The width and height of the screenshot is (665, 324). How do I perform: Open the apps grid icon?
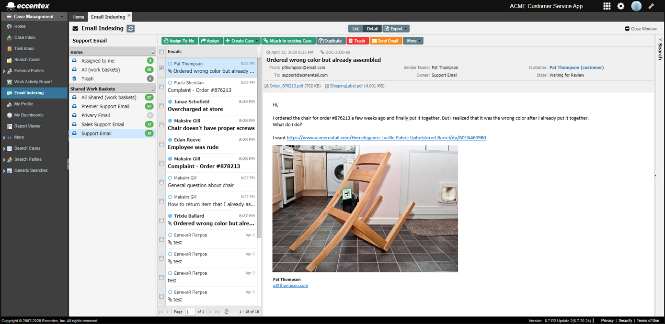coord(607,6)
